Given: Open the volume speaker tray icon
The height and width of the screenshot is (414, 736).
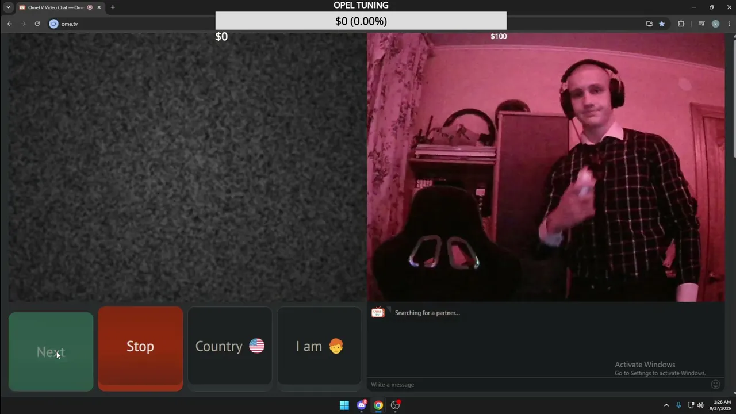Looking at the screenshot, I should coord(700,405).
